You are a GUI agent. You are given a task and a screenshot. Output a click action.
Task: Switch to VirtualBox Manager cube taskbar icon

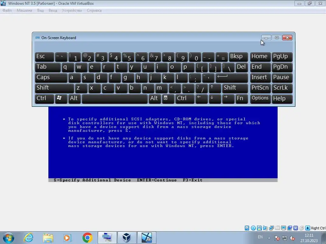(x=127, y=238)
